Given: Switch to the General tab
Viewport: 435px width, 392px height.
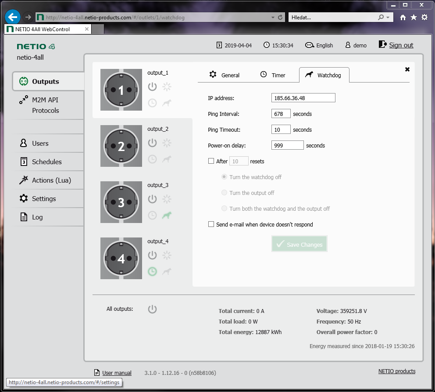Looking at the screenshot, I should point(225,75).
